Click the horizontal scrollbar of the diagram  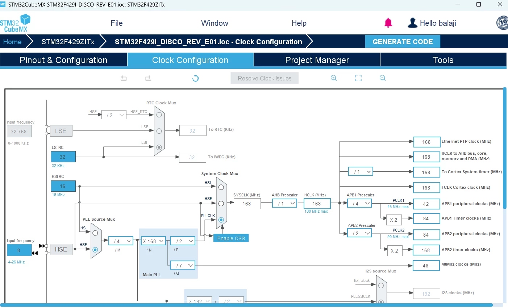pyautogui.click(x=246, y=305)
